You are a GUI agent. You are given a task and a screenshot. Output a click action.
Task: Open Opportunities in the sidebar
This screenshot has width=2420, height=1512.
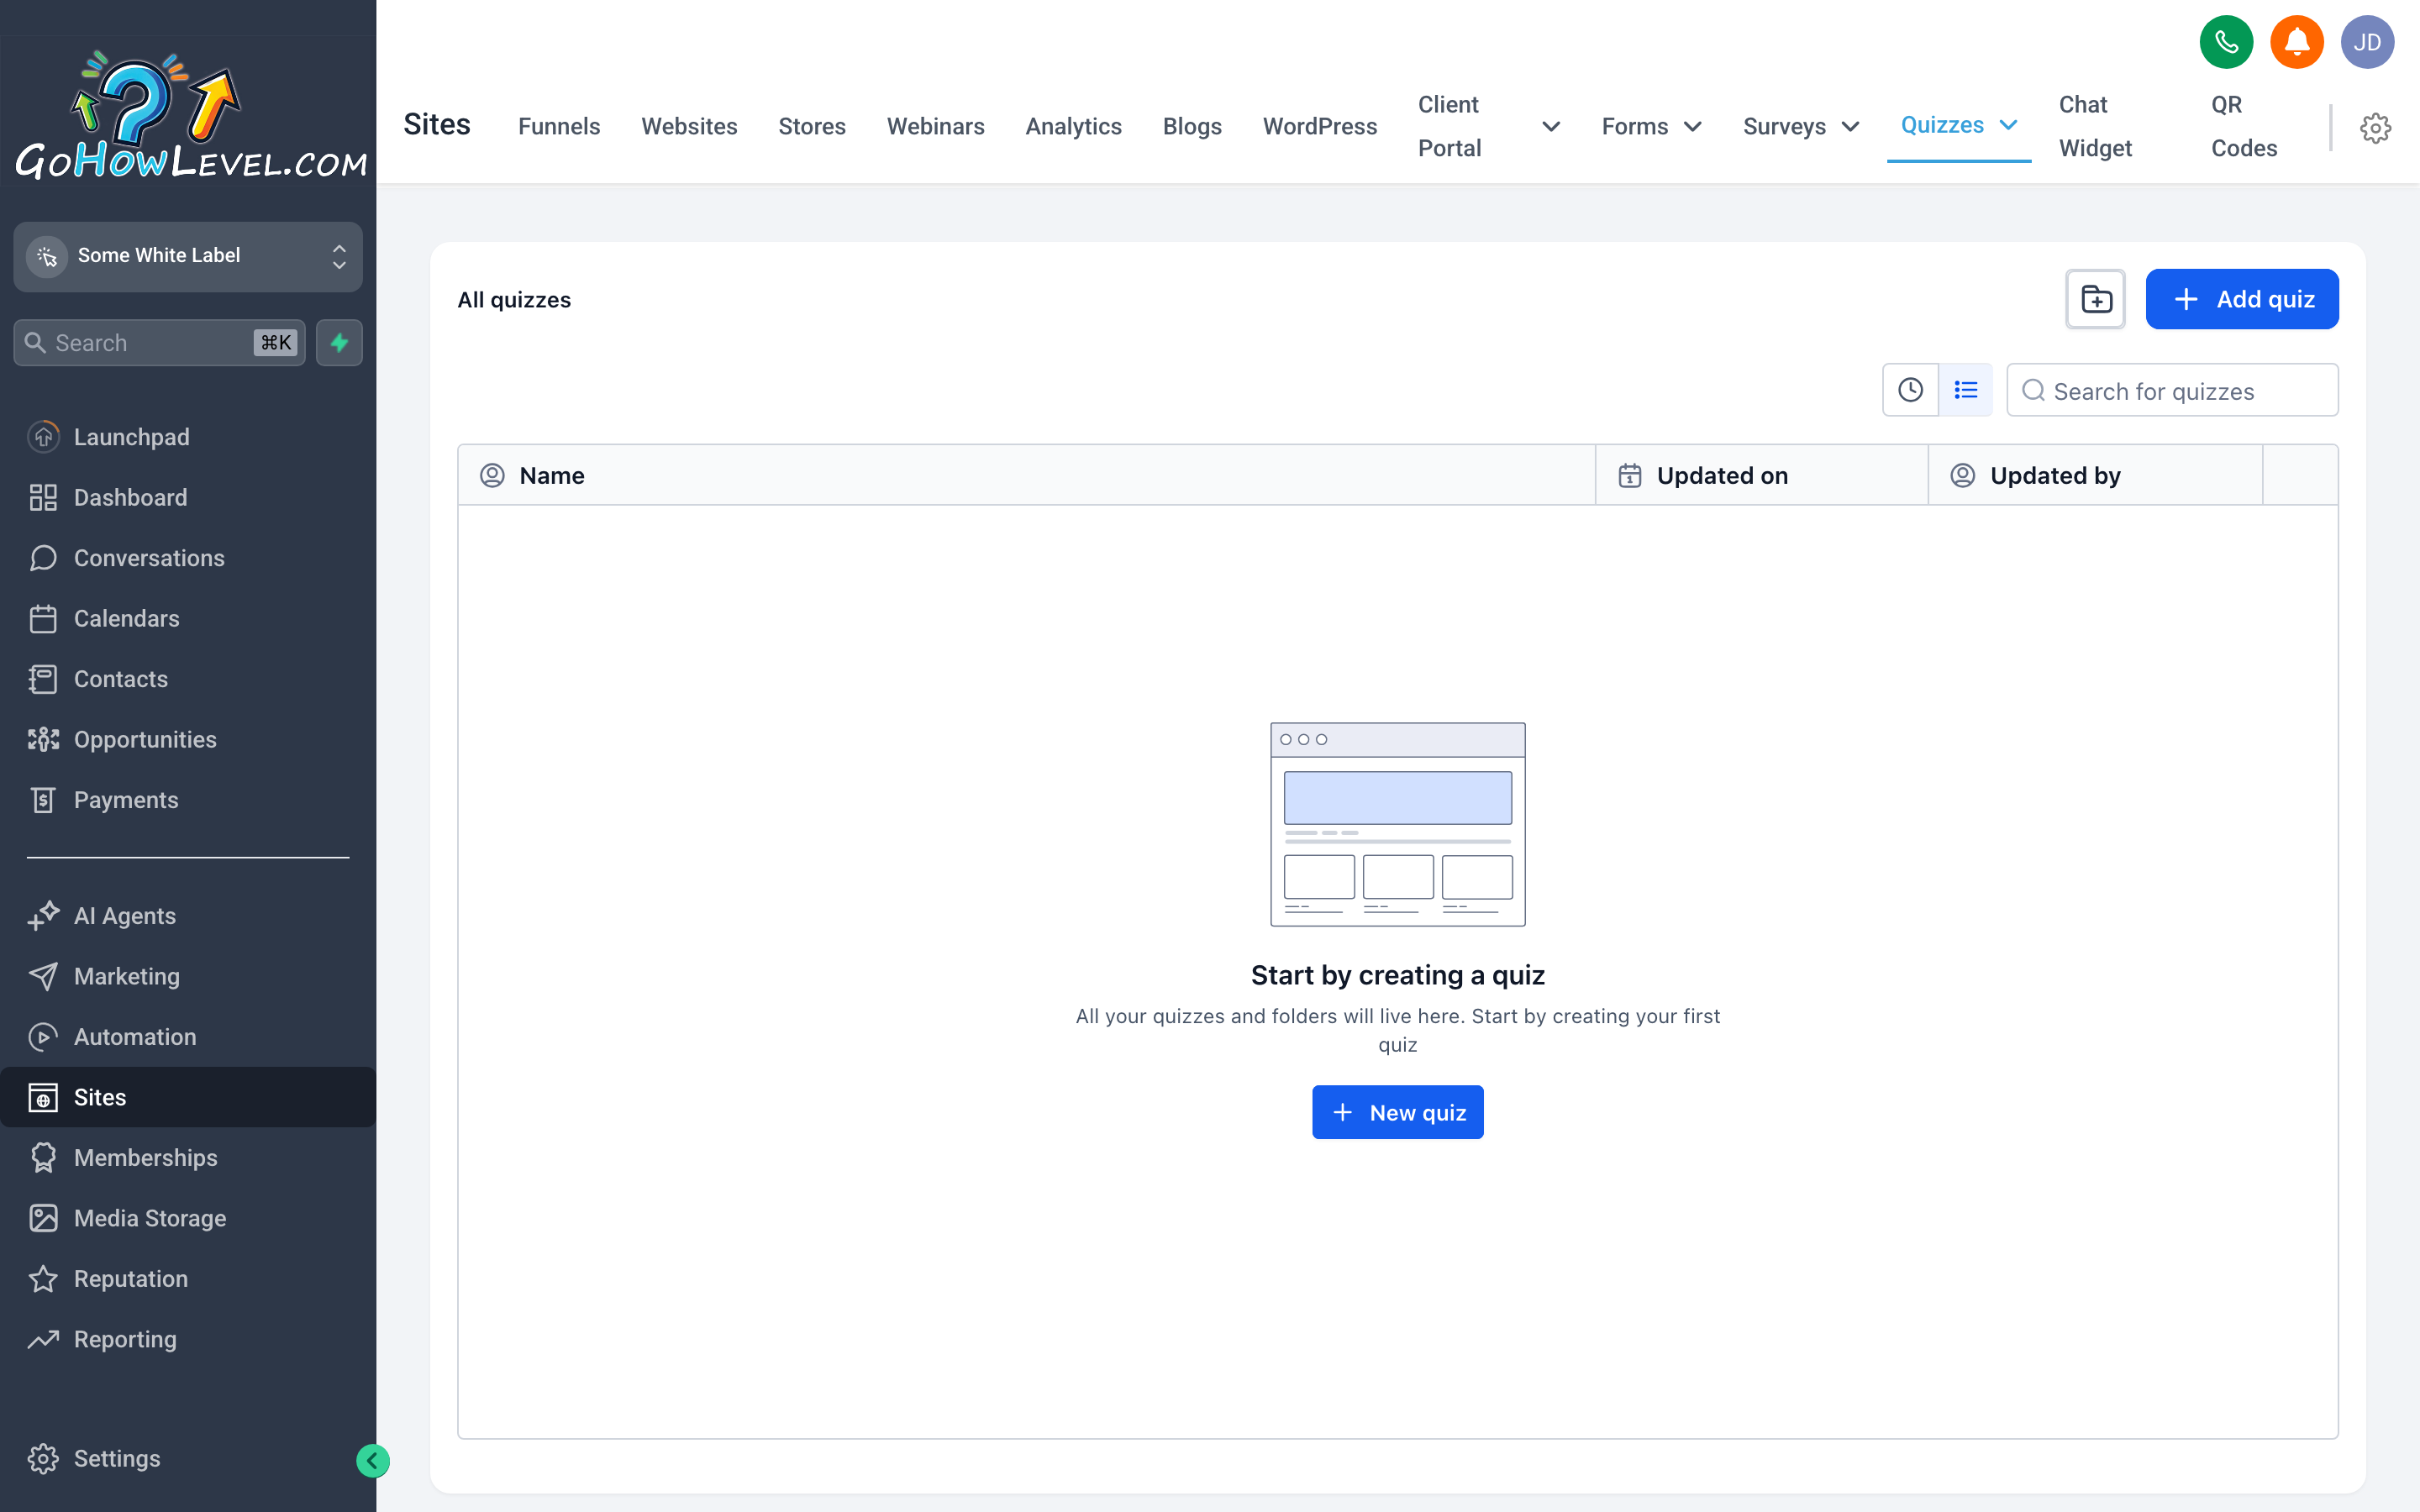click(188, 739)
